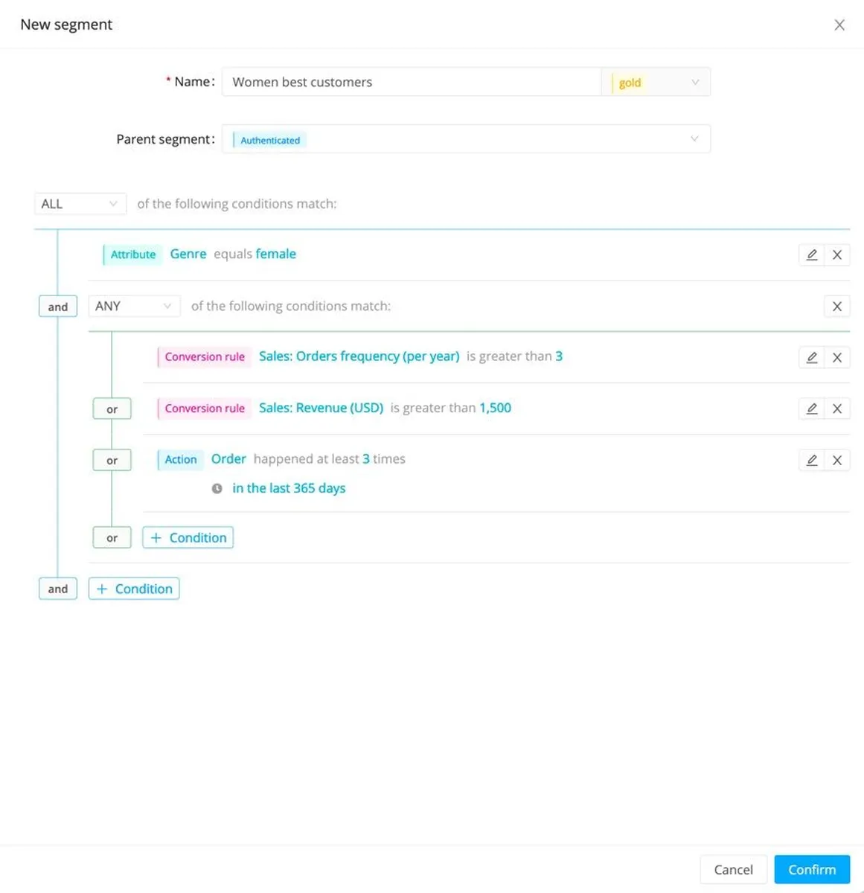Add a nested or Condition
Screen dimensions: 864x893
point(188,537)
